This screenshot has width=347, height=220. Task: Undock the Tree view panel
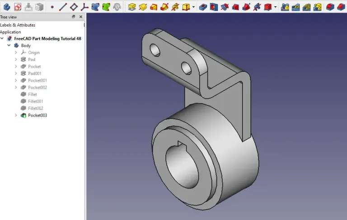coord(74,17)
